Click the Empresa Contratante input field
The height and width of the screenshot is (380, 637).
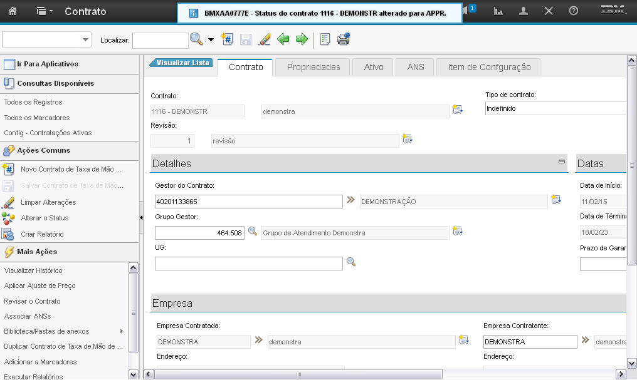click(x=530, y=342)
